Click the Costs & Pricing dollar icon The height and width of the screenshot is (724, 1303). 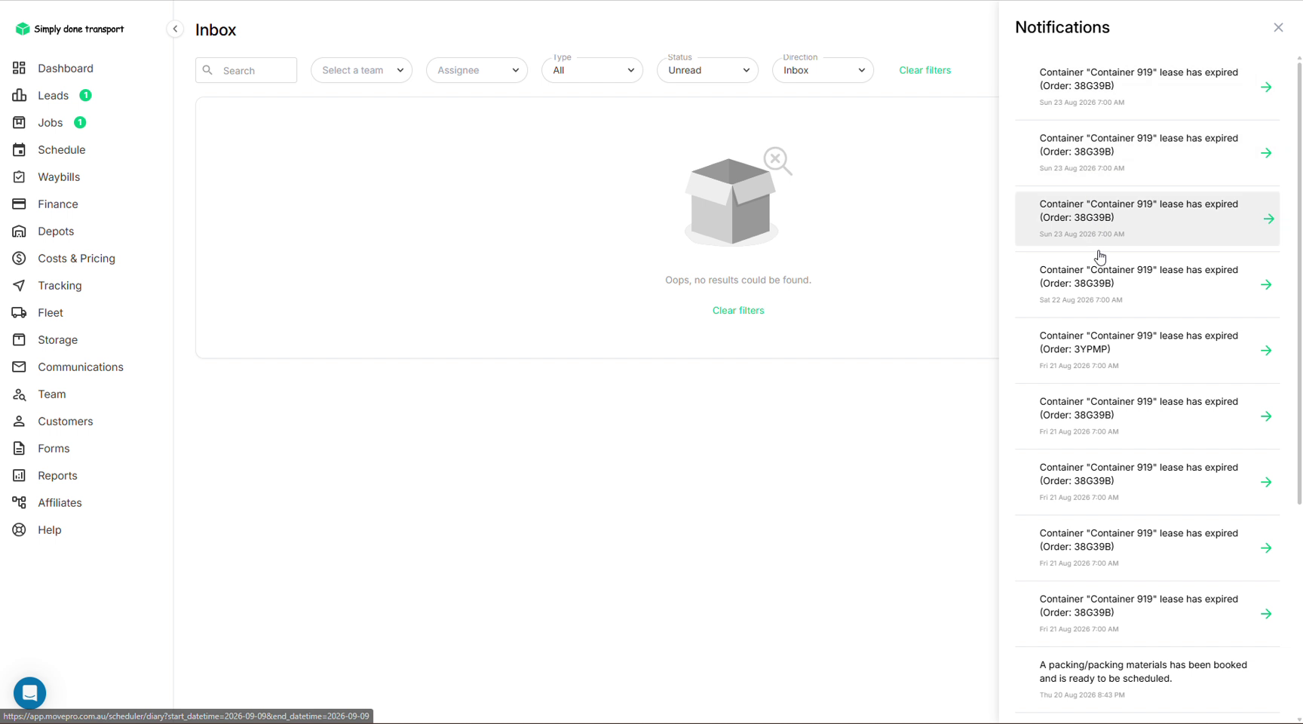(x=19, y=258)
